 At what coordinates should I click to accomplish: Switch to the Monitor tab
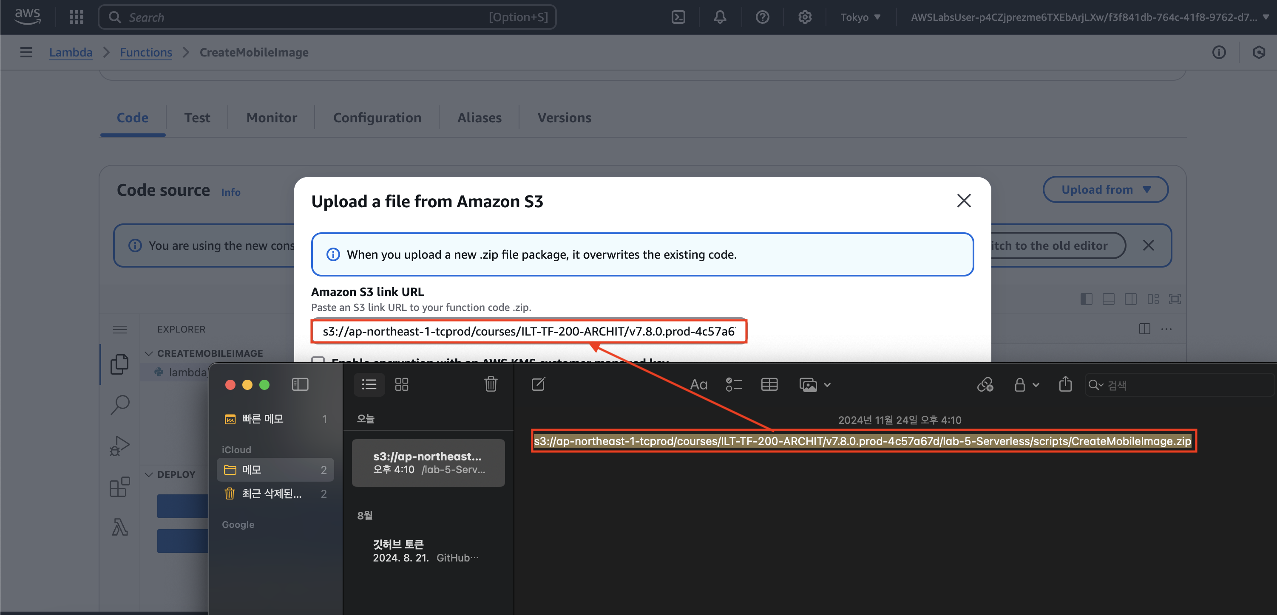tap(272, 118)
